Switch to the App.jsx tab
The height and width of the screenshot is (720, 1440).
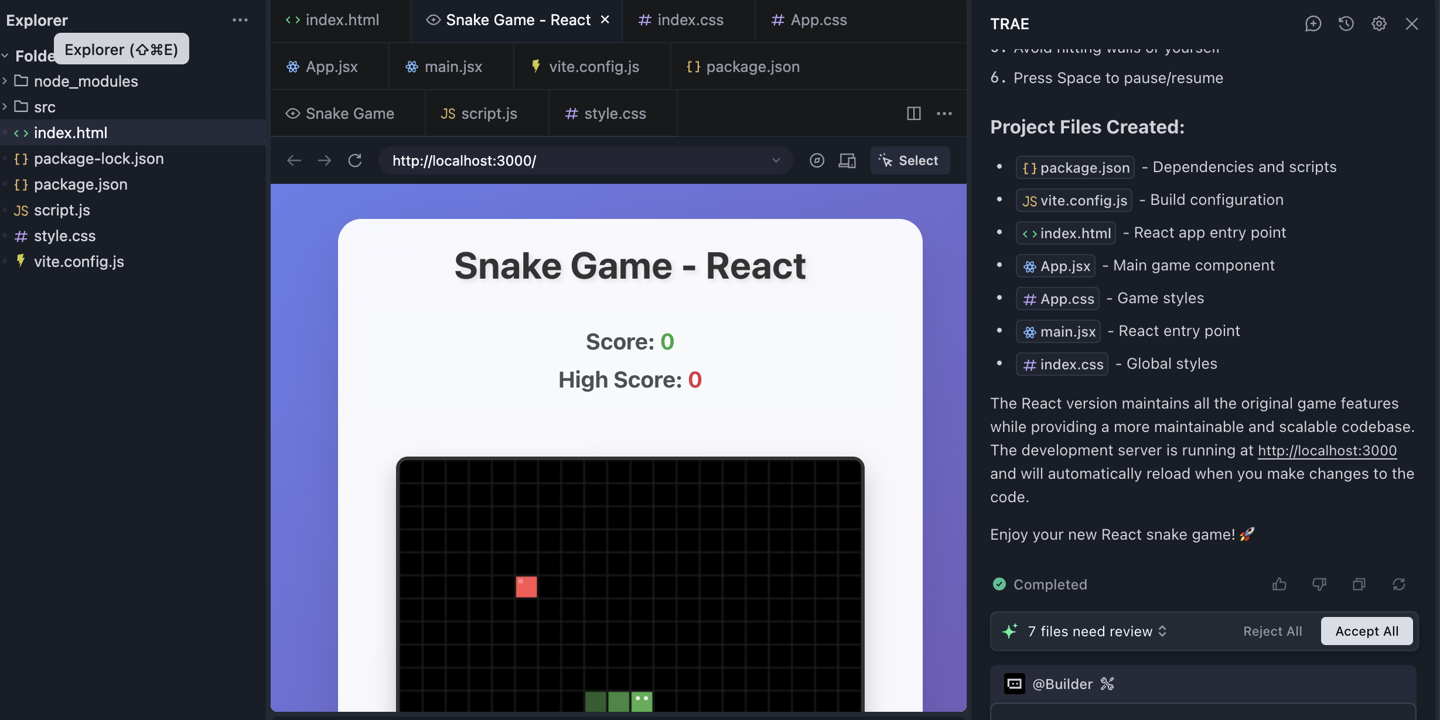click(330, 67)
